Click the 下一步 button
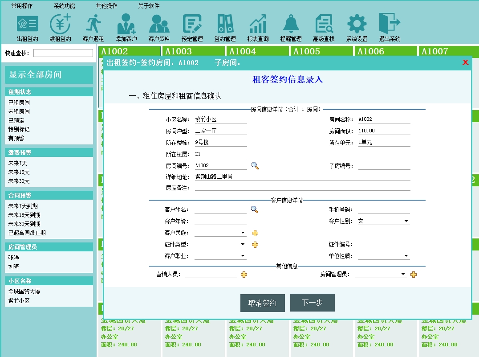 pos(312,303)
